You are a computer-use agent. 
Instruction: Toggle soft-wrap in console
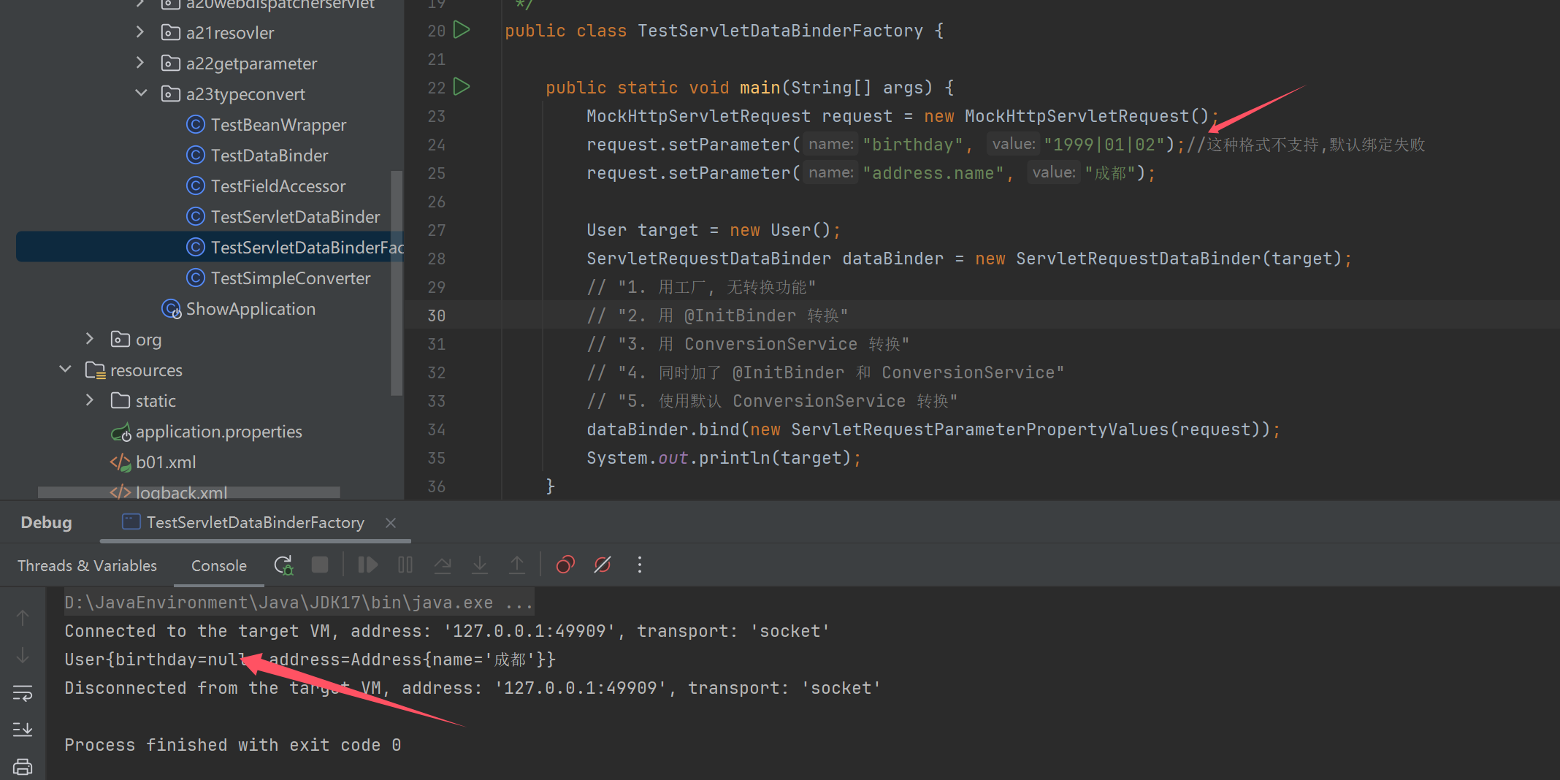pos(23,693)
